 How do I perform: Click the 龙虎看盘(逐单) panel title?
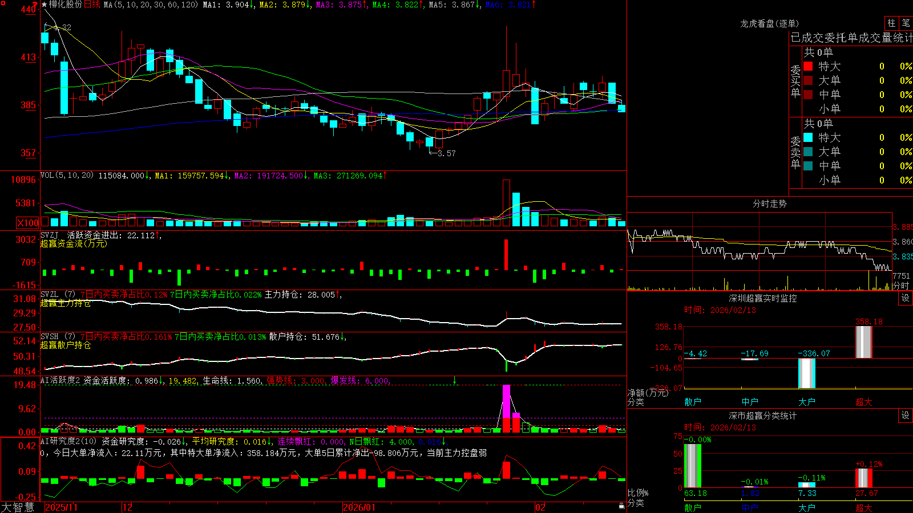pyautogui.click(x=769, y=23)
